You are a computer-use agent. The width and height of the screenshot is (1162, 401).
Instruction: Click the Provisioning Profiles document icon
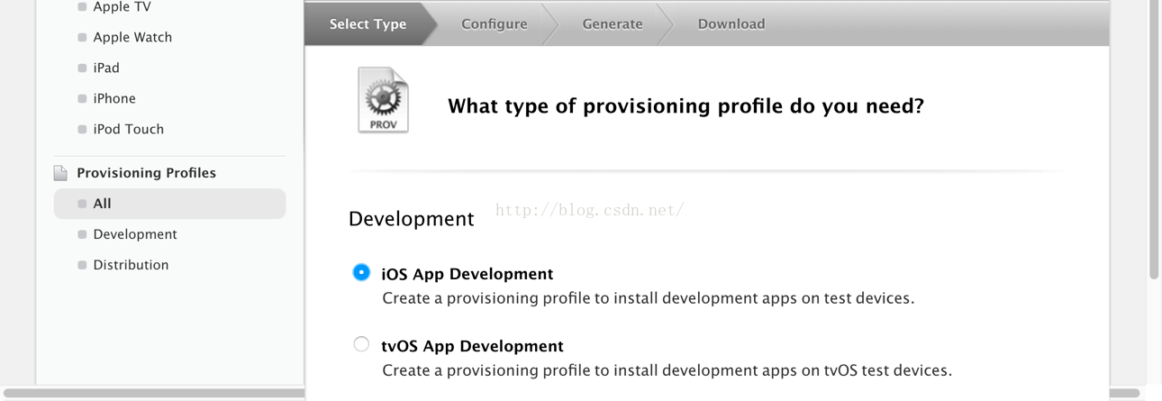point(60,173)
